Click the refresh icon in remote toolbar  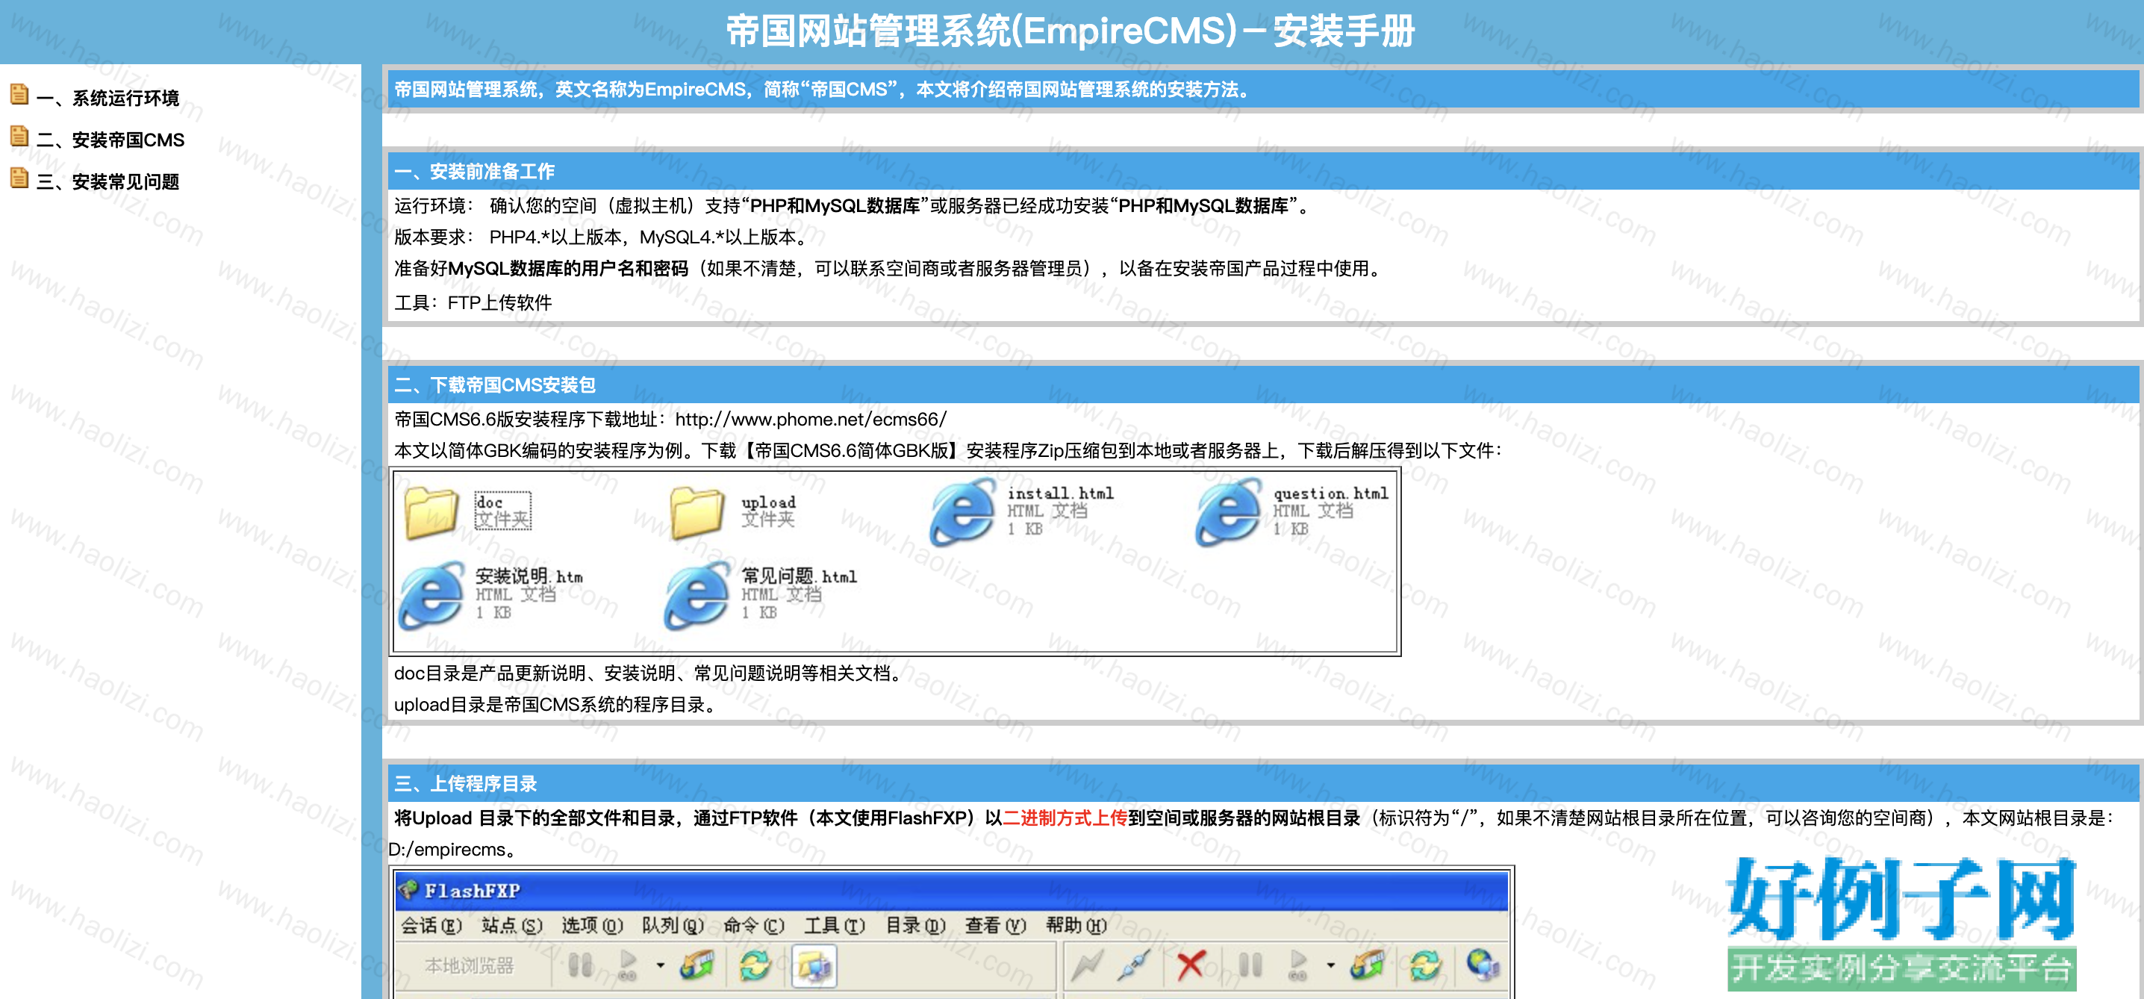pos(1425,965)
